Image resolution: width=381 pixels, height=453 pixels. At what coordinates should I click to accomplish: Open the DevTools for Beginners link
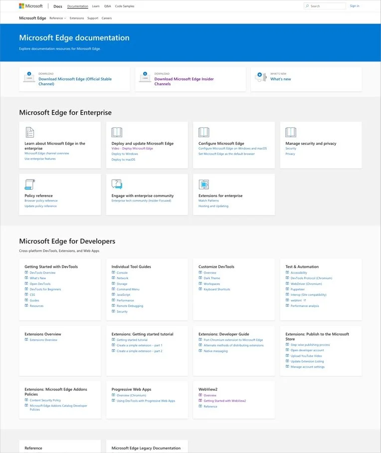[45, 289]
